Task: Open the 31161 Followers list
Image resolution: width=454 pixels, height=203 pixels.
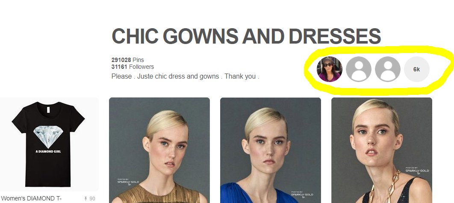Action: pyautogui.click(x=133, y=67)
